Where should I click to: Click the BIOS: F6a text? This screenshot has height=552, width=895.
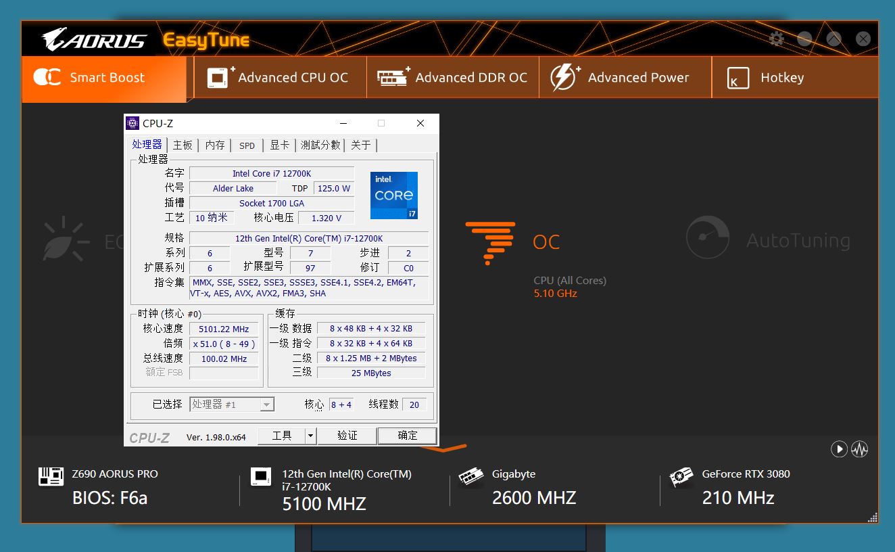110,499
